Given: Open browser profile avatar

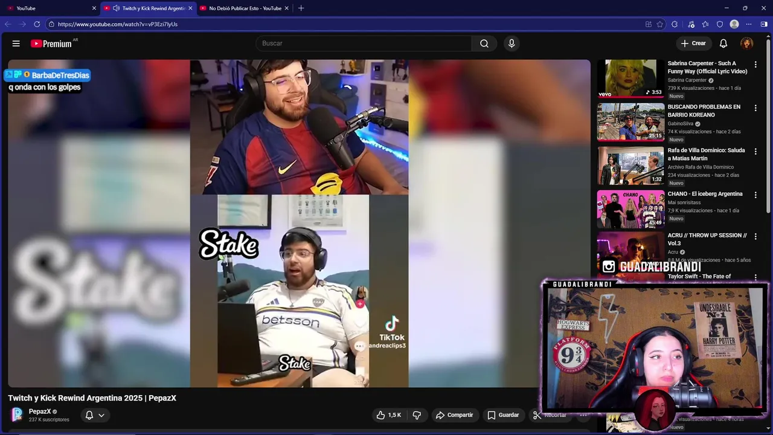Looking at the screenshot, I should coord(734,24).
